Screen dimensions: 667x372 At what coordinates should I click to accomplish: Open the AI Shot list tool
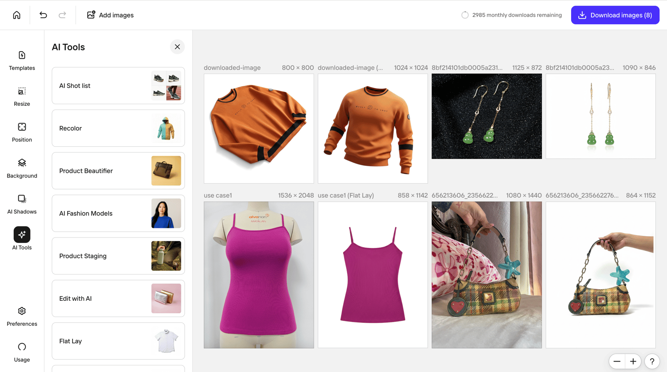118,85
